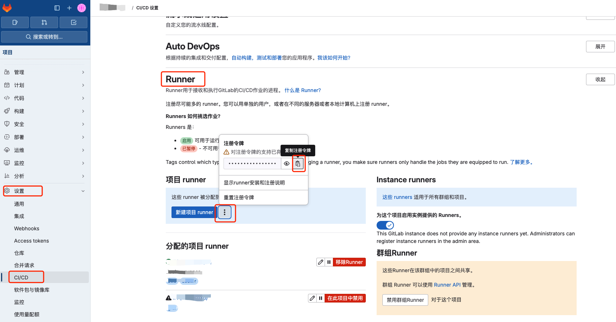Open Access tokens settings page

pyautogui.click(x=45, y=241)
